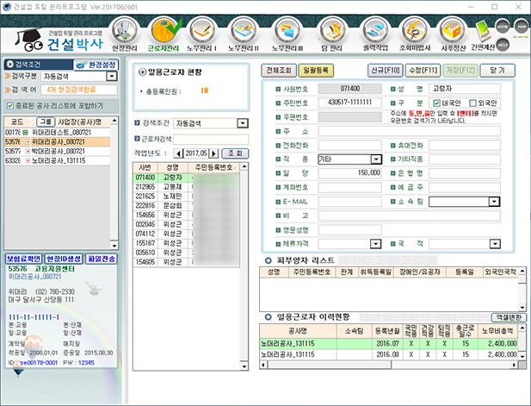Image resolution: width=531 pixels, height=406 pixels.
Task: Open the 사후정산 toolbar icon
Action: point(453,34)
